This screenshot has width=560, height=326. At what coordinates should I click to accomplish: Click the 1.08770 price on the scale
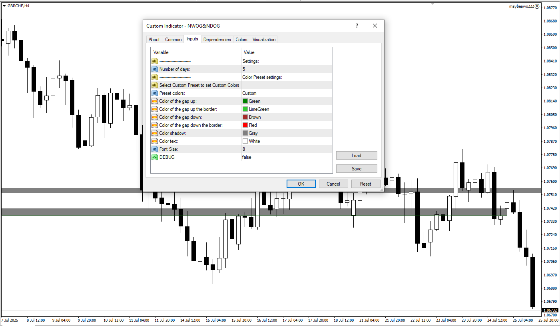click(551, 8)
